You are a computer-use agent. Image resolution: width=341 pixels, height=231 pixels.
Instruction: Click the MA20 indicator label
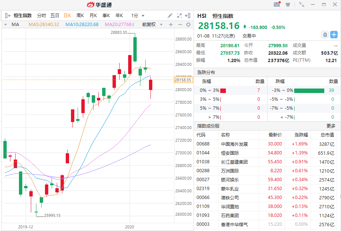[x=119, y=25]
